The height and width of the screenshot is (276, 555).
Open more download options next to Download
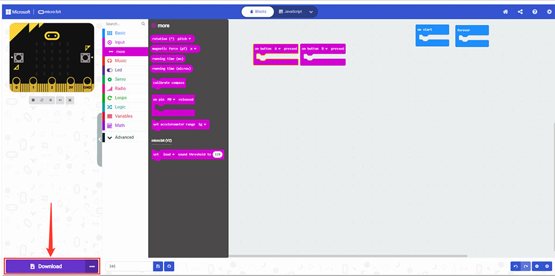(92, 267)
